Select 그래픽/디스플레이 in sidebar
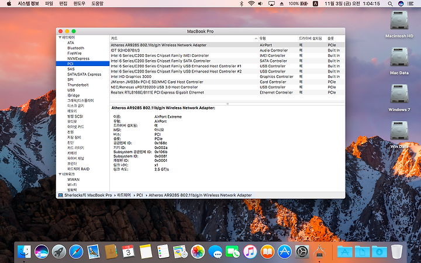The width and height of the screenshot is (421, 263). pos(81,101)
